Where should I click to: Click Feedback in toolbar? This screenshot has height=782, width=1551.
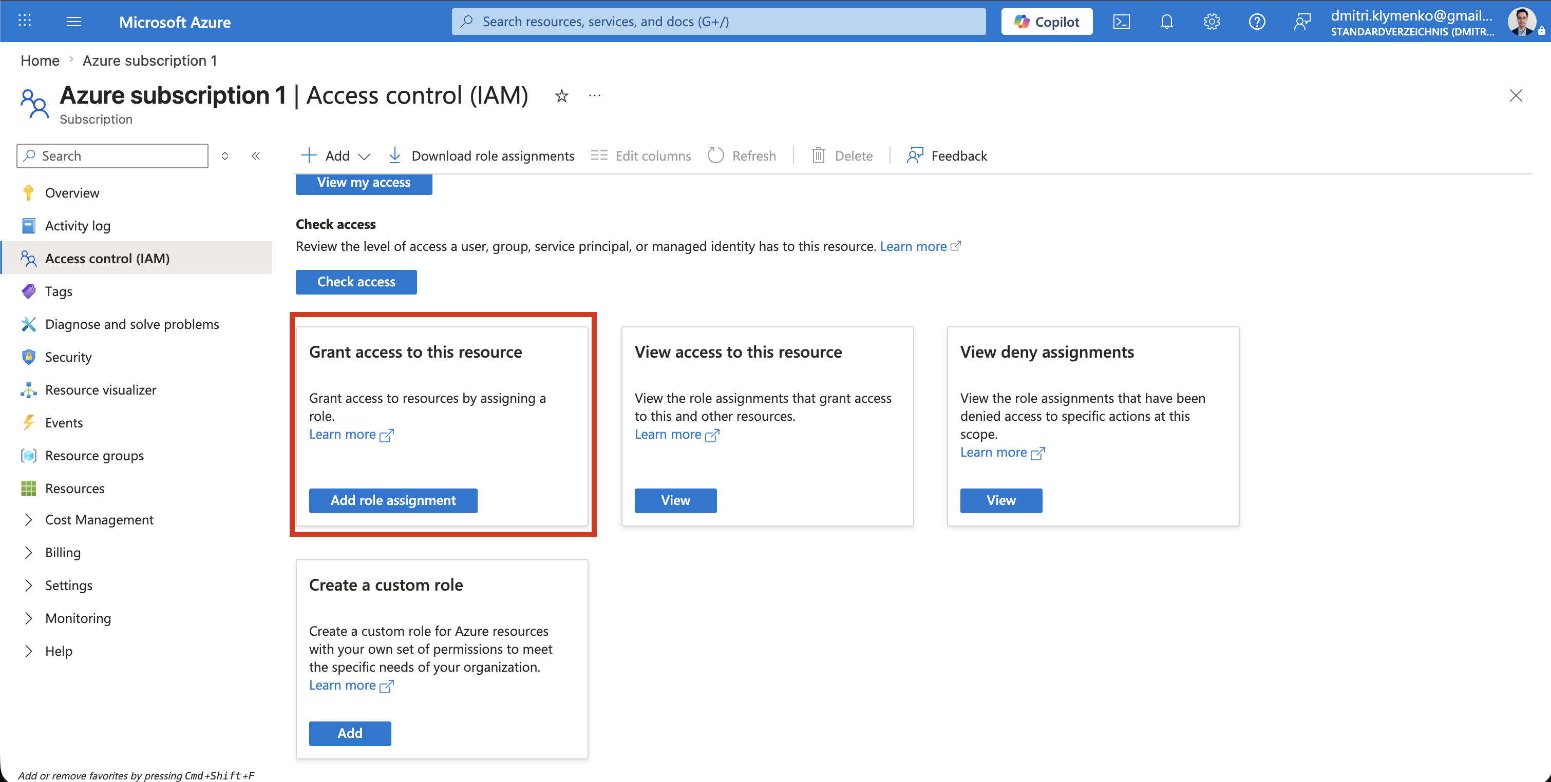point(947,156)
